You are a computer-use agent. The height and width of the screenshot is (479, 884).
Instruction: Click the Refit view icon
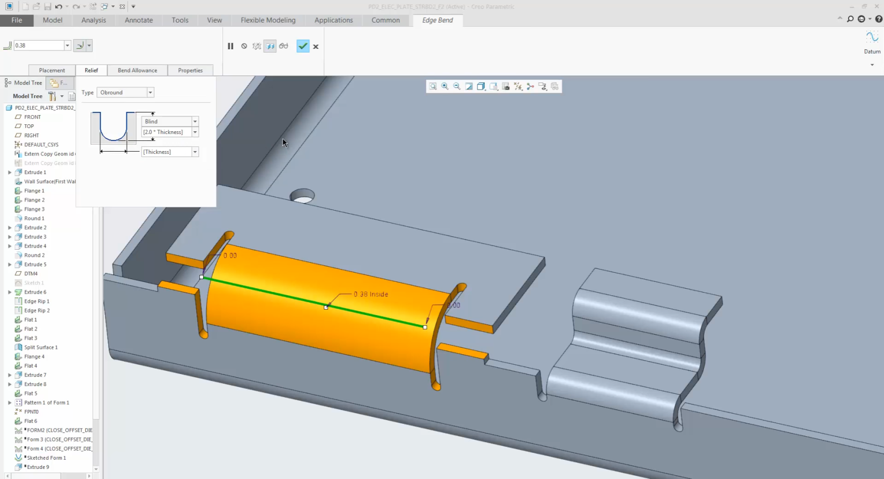click(433, 86)
